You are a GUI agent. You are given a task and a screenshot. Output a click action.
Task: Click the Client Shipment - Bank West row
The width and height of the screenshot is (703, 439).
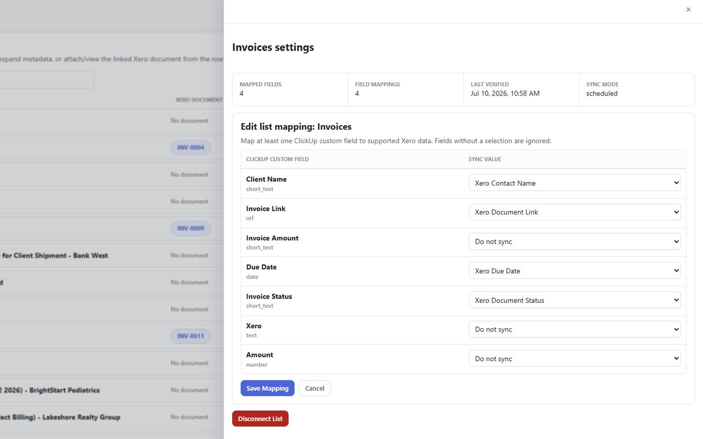(x=54, y=255)
